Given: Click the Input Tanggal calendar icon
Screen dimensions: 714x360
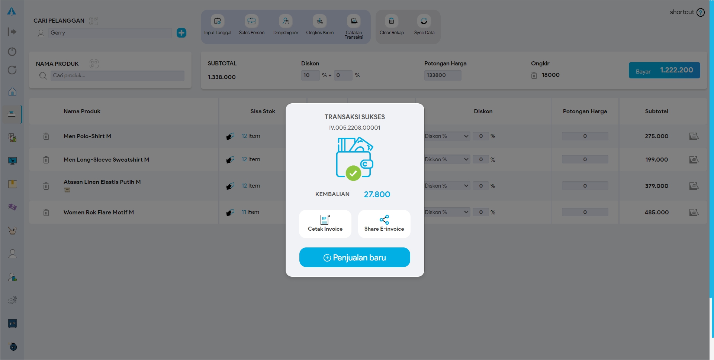Looking at the screenshot, I should click(218, 21).
